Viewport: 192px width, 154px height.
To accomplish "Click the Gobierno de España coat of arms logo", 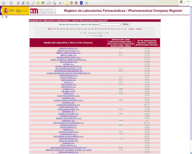I will [6, 11].
